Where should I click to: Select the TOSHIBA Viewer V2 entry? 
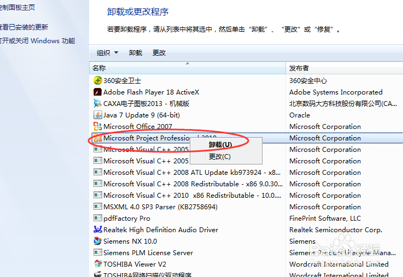click(x=135, y=264)
